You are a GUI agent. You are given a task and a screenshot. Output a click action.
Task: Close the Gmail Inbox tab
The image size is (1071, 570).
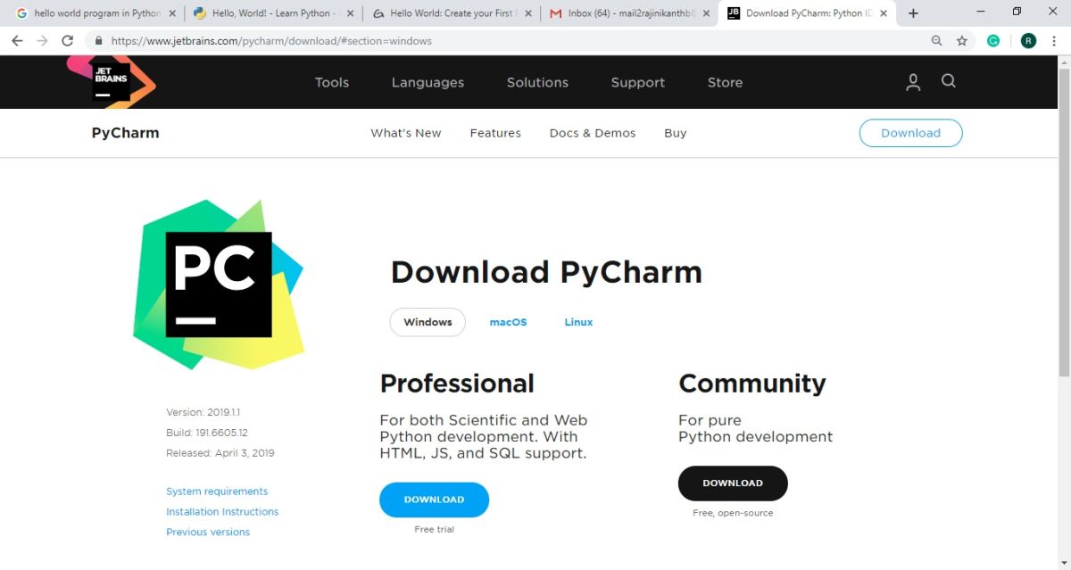tap(706, 13)
